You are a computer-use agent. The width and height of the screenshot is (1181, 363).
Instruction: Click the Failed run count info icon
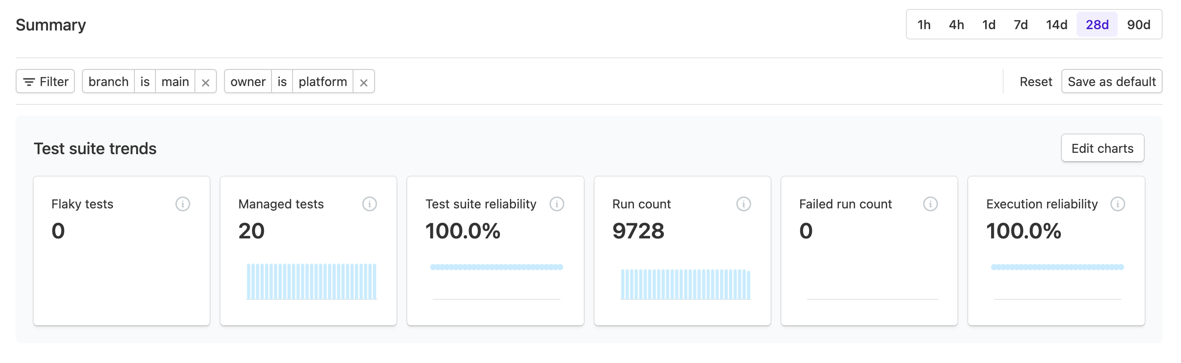[x=930, y=204]
